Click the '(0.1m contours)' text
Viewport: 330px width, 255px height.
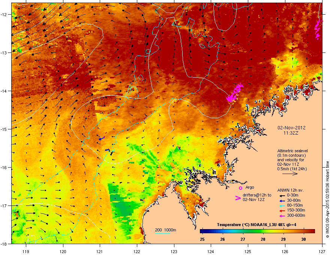click(x=291, y=156)
